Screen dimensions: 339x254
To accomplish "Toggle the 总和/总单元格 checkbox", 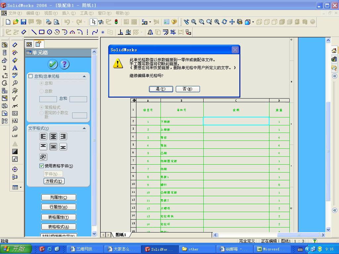I will [x=30, y=76].
